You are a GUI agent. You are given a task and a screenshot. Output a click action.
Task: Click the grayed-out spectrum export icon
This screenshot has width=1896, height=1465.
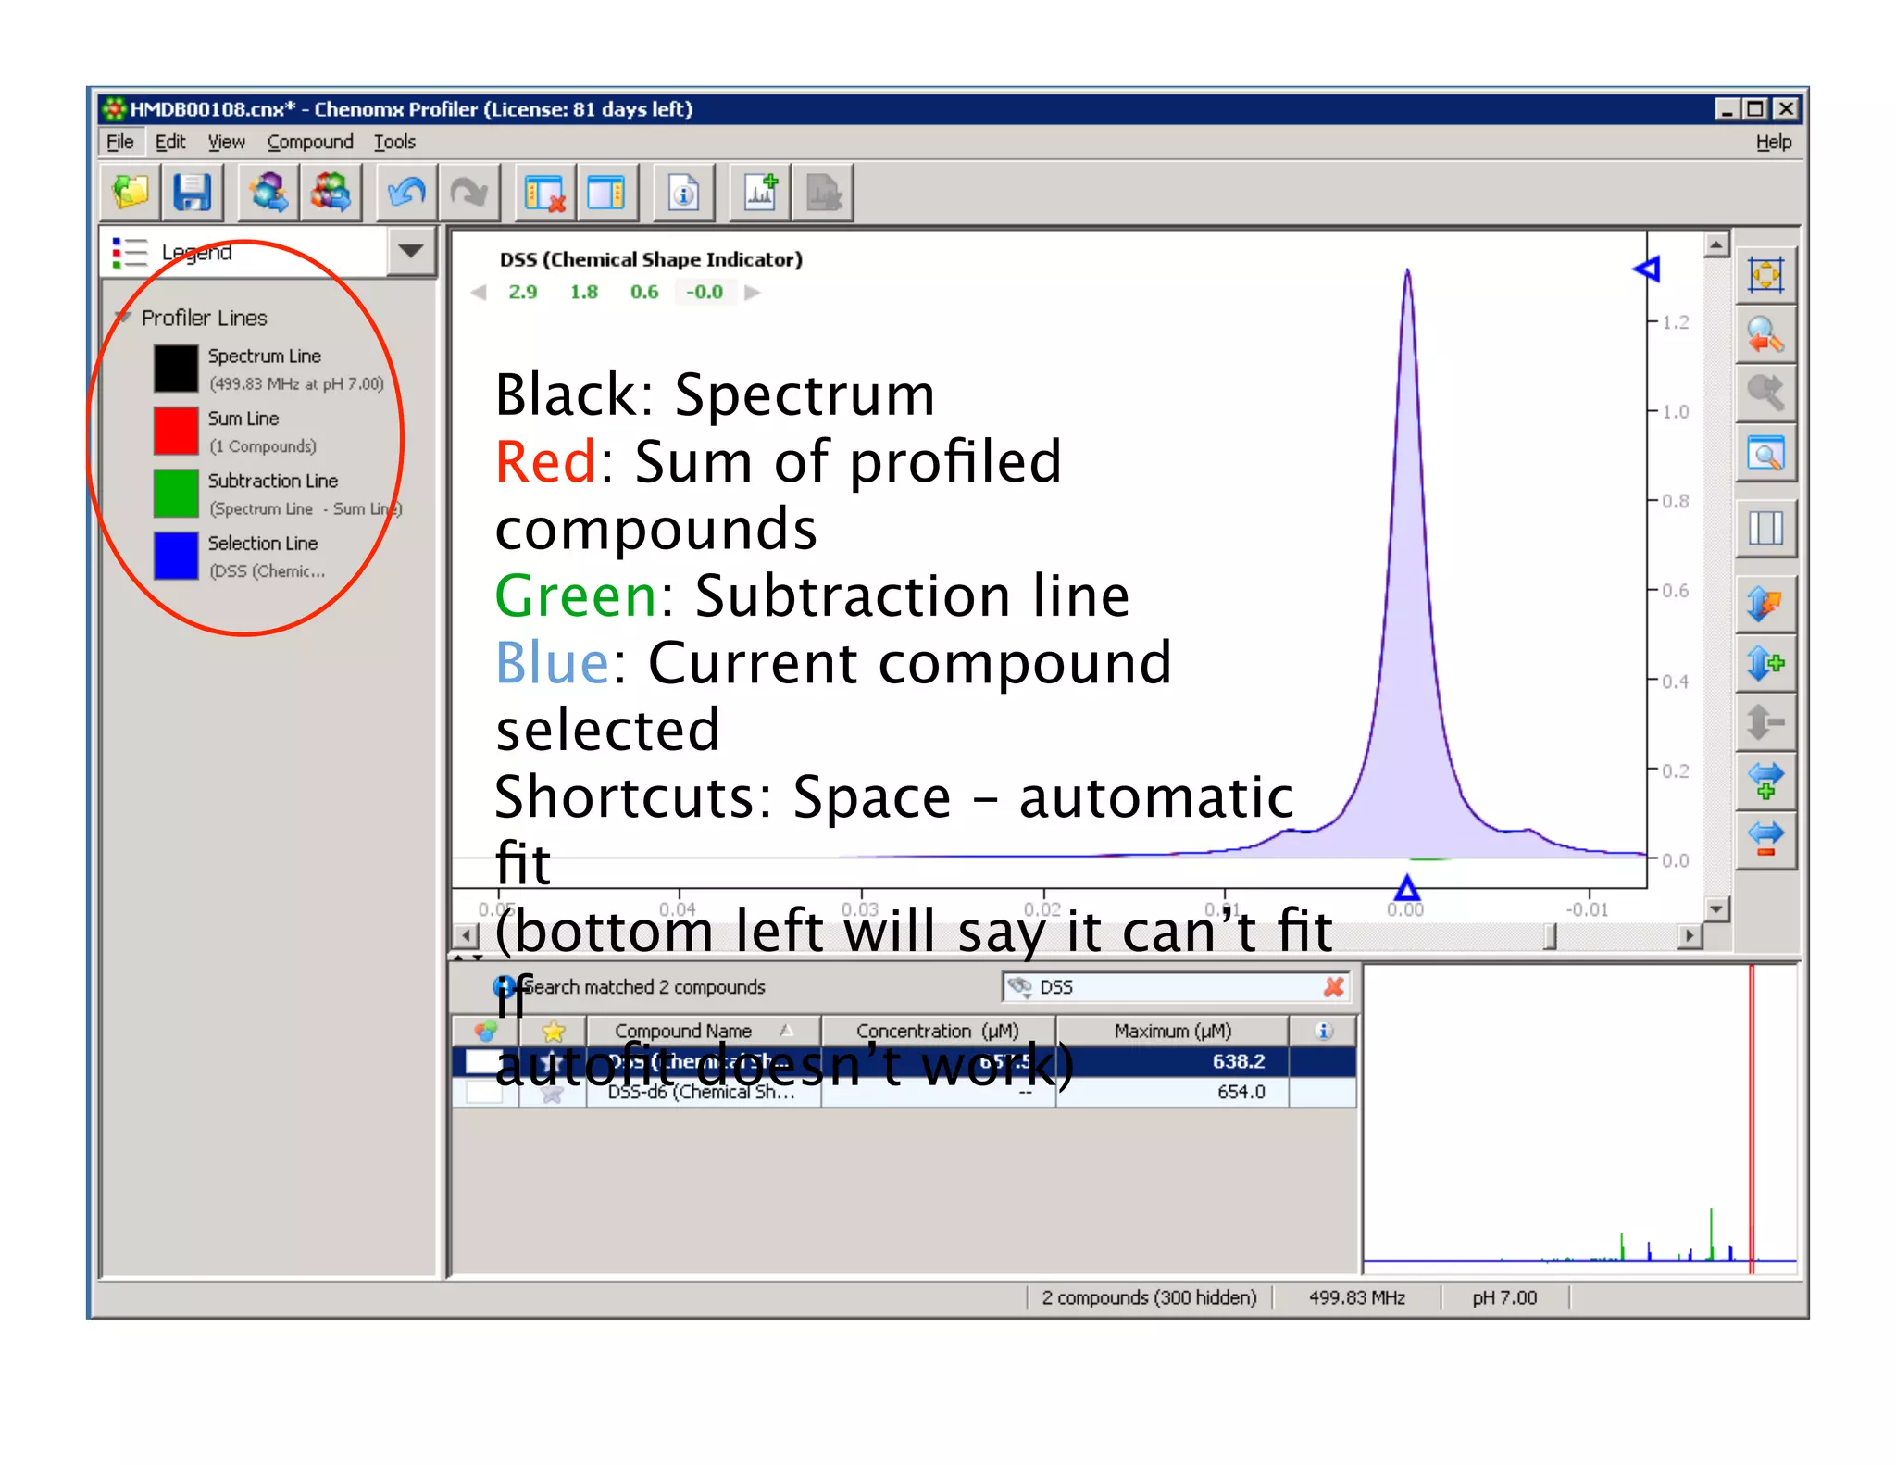(822, 193)
